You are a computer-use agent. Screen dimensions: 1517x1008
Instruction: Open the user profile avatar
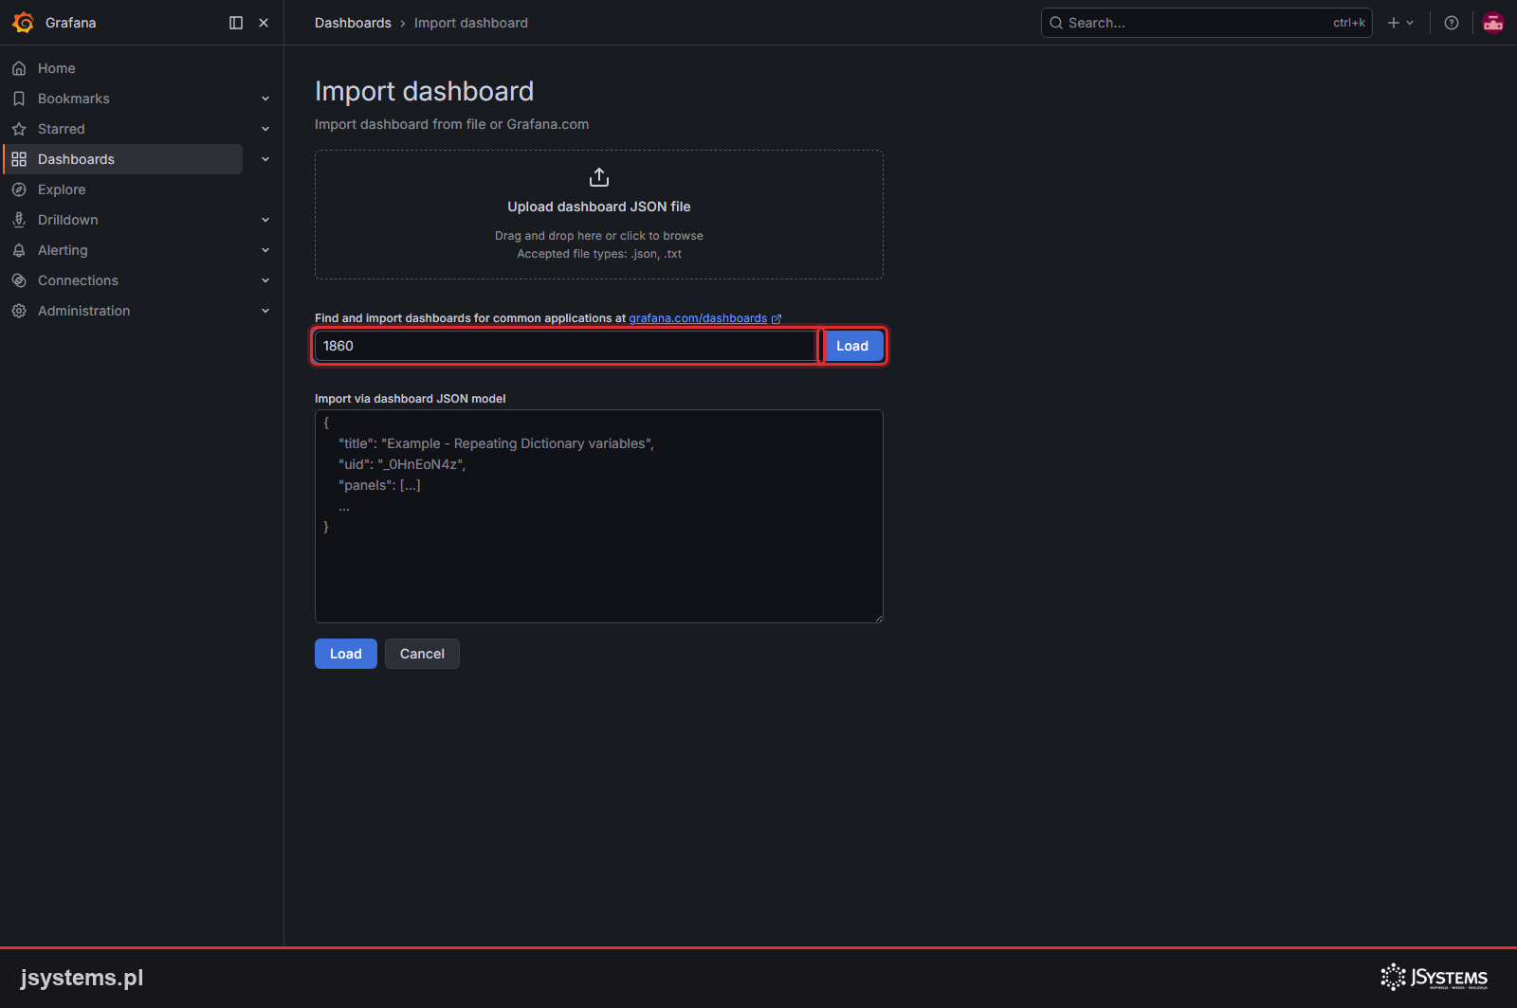click(1493, 23)
